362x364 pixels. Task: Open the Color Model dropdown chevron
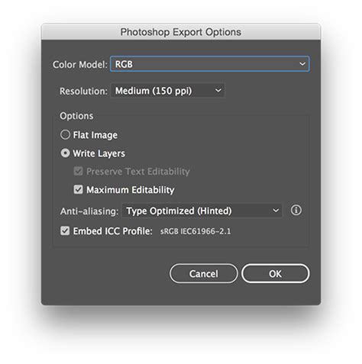(302, 64)
